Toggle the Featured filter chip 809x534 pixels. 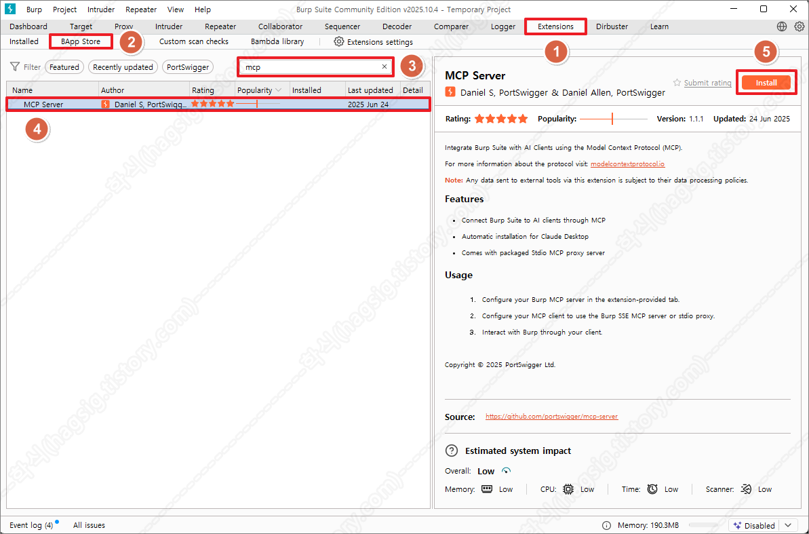click(64, 67)
